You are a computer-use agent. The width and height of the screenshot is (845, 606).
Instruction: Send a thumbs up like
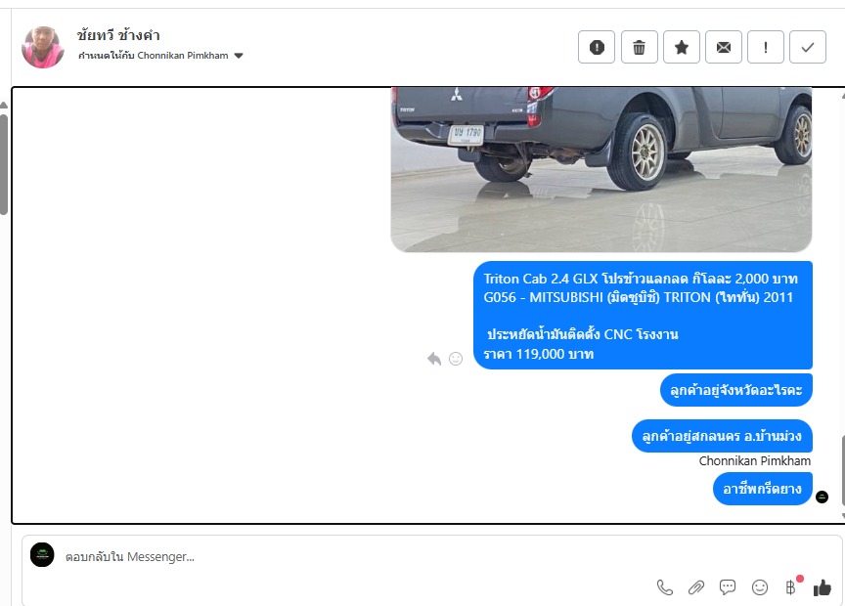pos(823,587)
